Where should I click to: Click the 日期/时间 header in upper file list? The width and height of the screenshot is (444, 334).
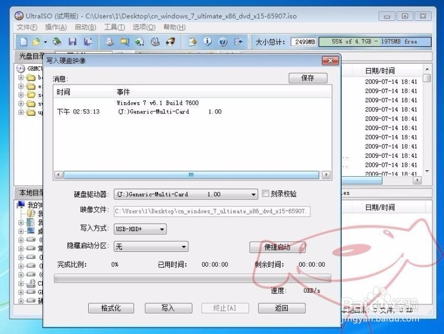(380, 71)
